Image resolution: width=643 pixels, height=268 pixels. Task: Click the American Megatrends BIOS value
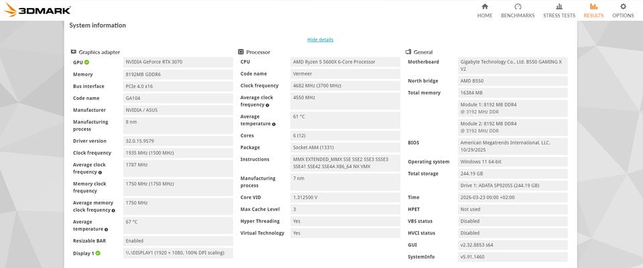coord(513,146)
